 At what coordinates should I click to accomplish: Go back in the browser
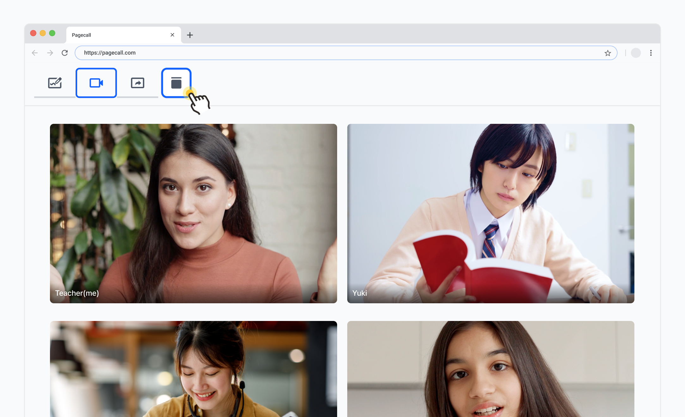pyautogui.click(x=35, y=53)
